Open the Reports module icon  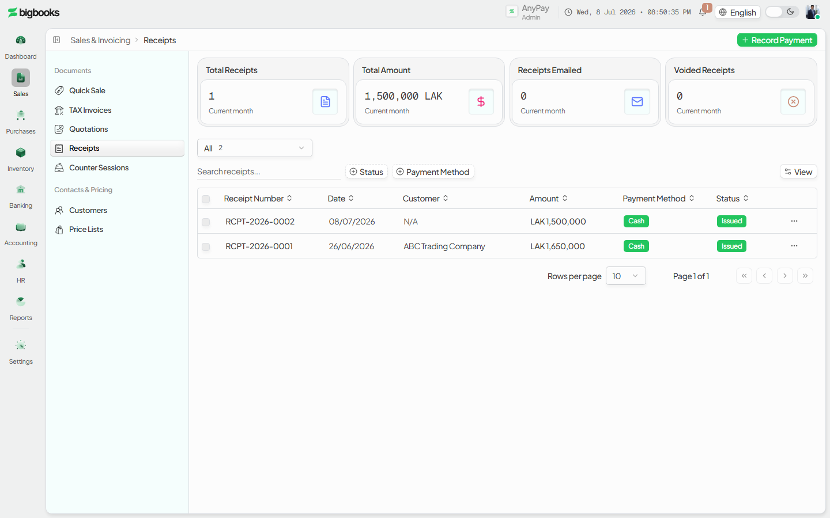click(21, 302)
